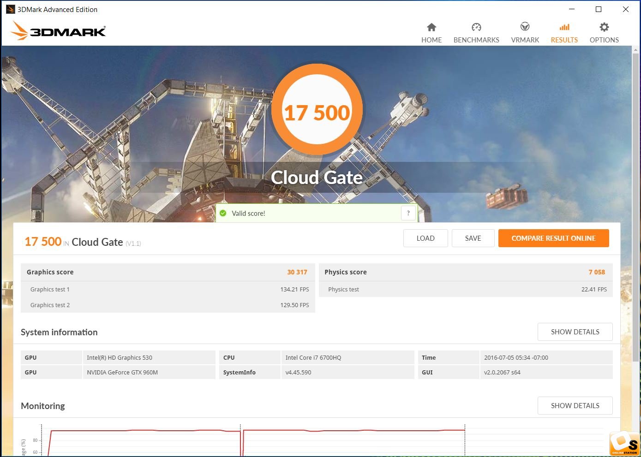Image resolution: width=641 pixels, height=457 pixels.
Task: Click the VRMark headset icon
Action: click(525, 27)
